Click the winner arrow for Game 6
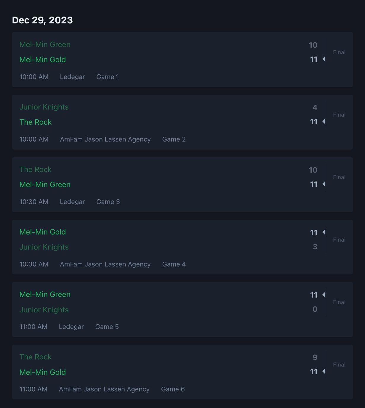The image size is (365, 408). pyautogui.click(x=324, y=371)
